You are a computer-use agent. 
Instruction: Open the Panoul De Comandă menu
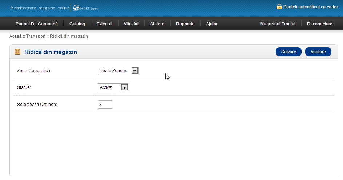pos(36,24)
